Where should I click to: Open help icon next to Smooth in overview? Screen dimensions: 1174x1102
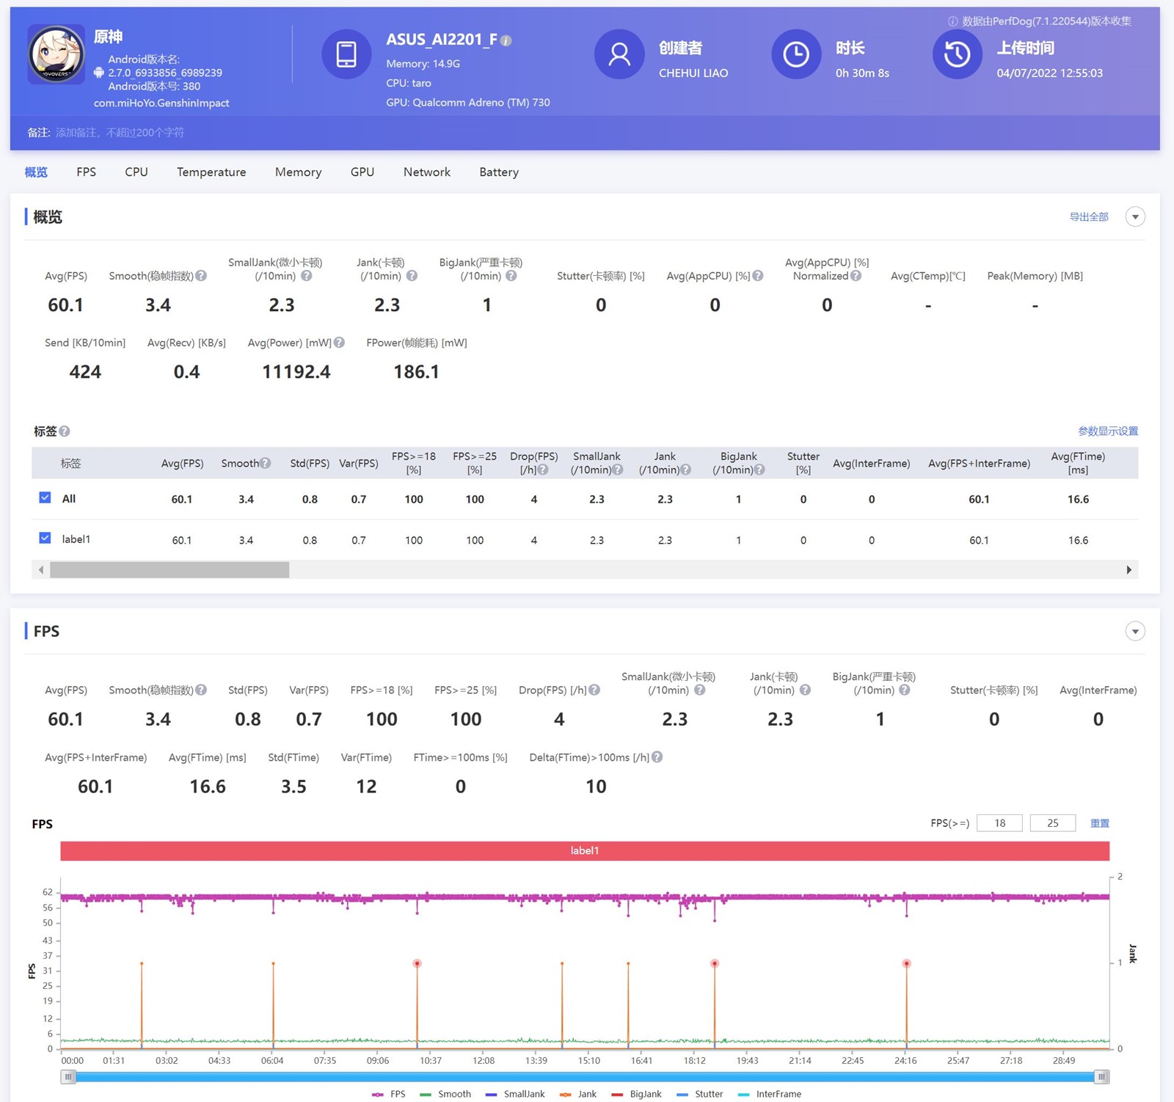[201, 276]
